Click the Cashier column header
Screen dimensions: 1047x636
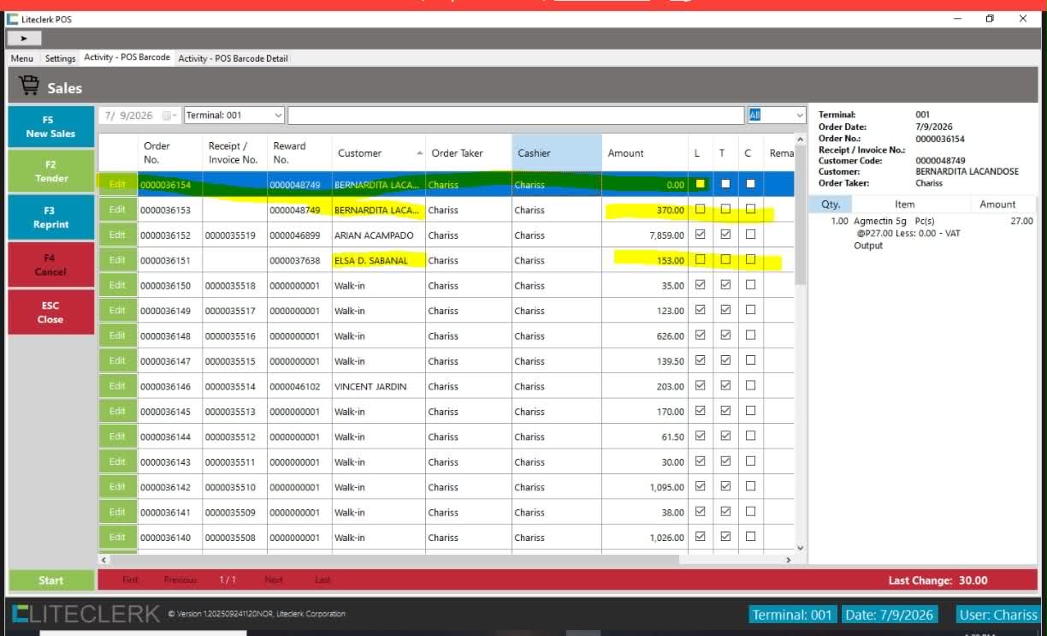(x=557, y=152)
